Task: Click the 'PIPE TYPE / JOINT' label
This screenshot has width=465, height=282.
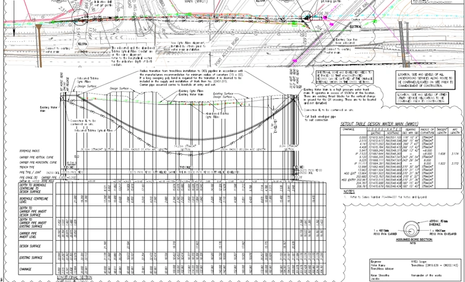Action: [x=30, y=172]
